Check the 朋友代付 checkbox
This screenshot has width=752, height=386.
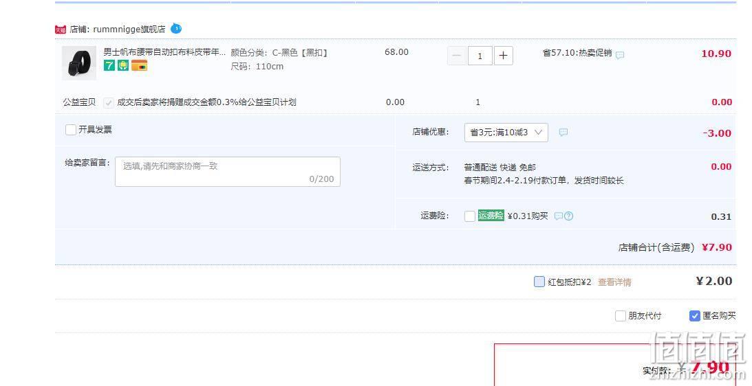621,316
